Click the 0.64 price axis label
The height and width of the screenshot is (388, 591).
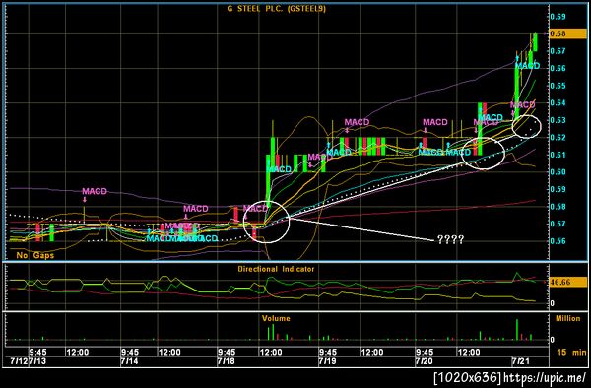558,102
